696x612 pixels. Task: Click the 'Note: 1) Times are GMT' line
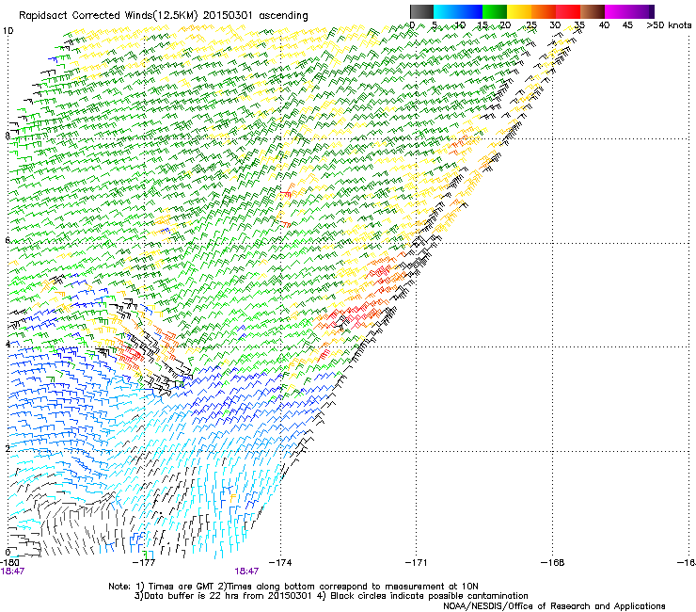tap(293, 587)
